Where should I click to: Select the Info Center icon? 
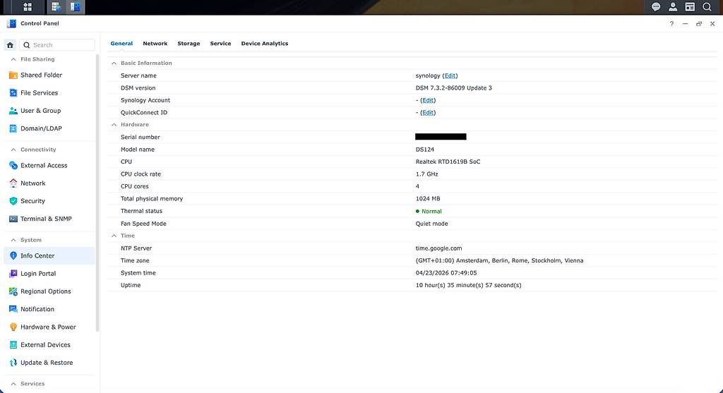click(13, 255)
